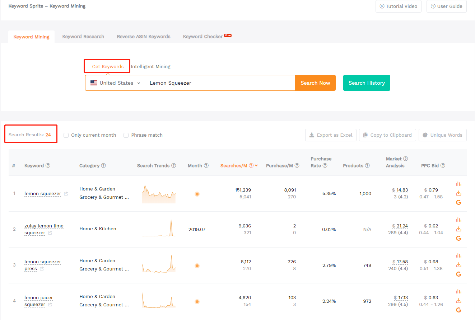Image resolution: width=475 pixels, height=320 pixels.
Task: Open Search History
Action: click(x=366, y=83)
